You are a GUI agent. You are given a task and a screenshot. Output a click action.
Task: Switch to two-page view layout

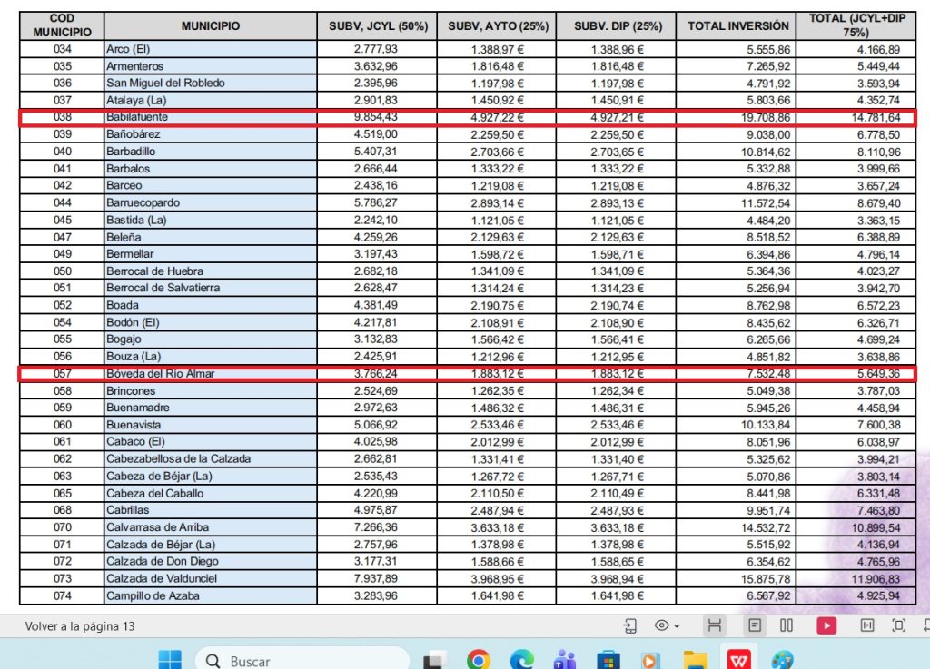(787, 625)
